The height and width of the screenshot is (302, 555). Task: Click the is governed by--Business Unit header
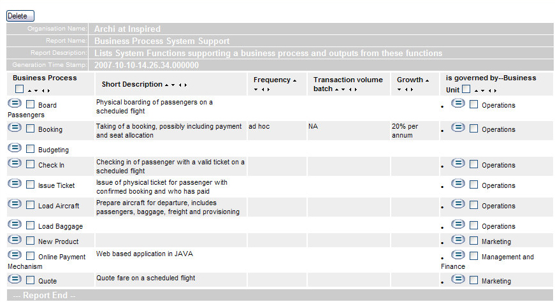(x=491, y=78)
